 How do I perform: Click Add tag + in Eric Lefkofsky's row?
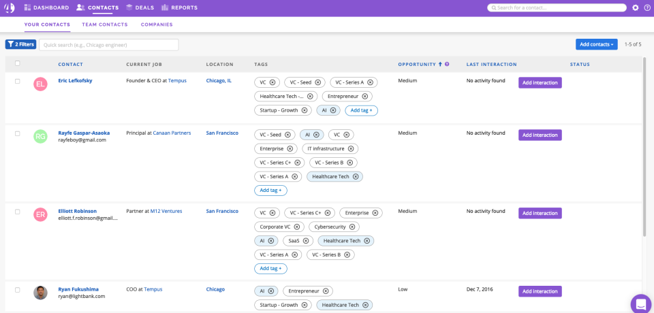tap(361, 110)
